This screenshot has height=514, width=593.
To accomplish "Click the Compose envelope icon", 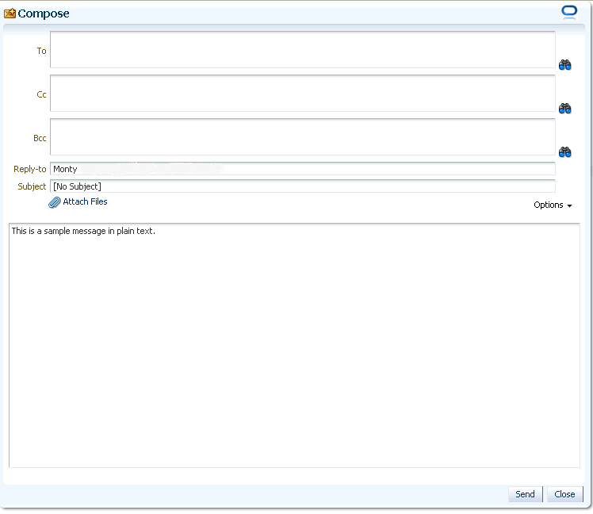I will pyautogui.click(x=10, y=13).
